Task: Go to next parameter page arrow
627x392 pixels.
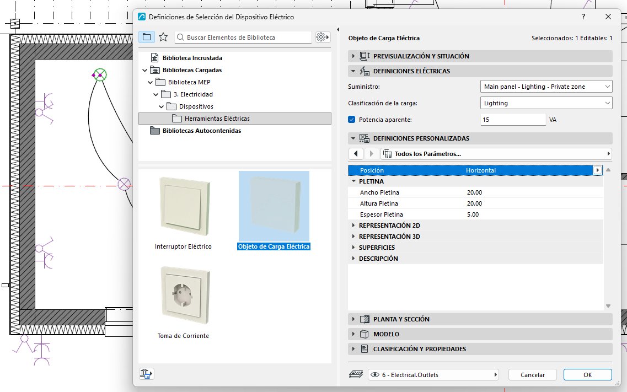Action: pos(372,154)
